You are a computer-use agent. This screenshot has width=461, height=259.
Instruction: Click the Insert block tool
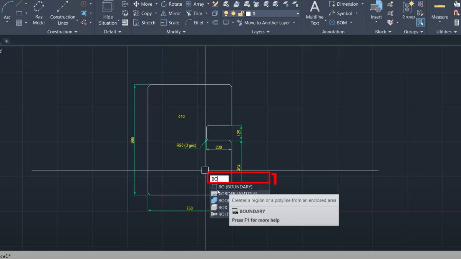pos(376,11)
